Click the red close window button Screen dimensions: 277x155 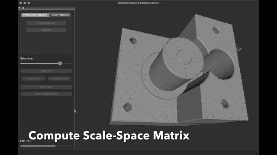(x=21, y=3)
